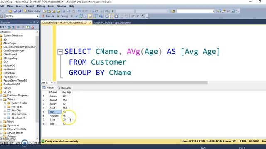Click the Copy icon in toolbar
266x149 pixels.
[x=69, y=11]
